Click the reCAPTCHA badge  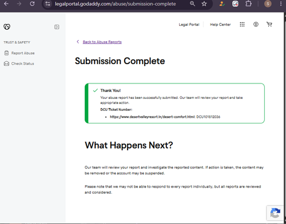click(275, 213)
